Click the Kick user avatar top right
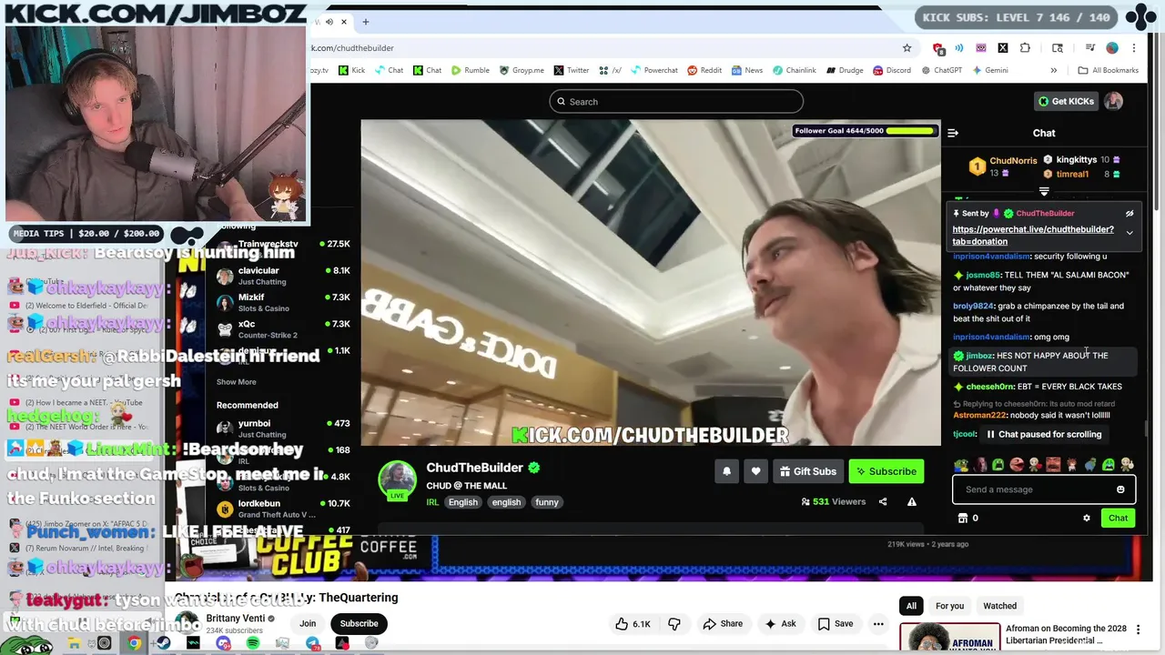Image resolution: width=1165 pixels, height=655 pixels. coord(1113,101)
